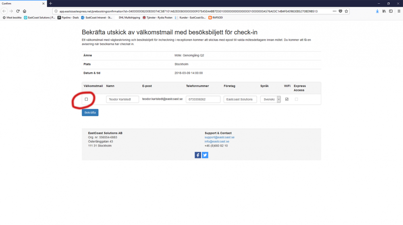Open page actions three-dot menu in address bar
403x225 pixels.
click(x=334, y=11)
